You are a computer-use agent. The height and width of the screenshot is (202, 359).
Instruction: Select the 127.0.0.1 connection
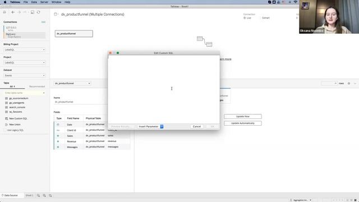[x=25, y=29]
